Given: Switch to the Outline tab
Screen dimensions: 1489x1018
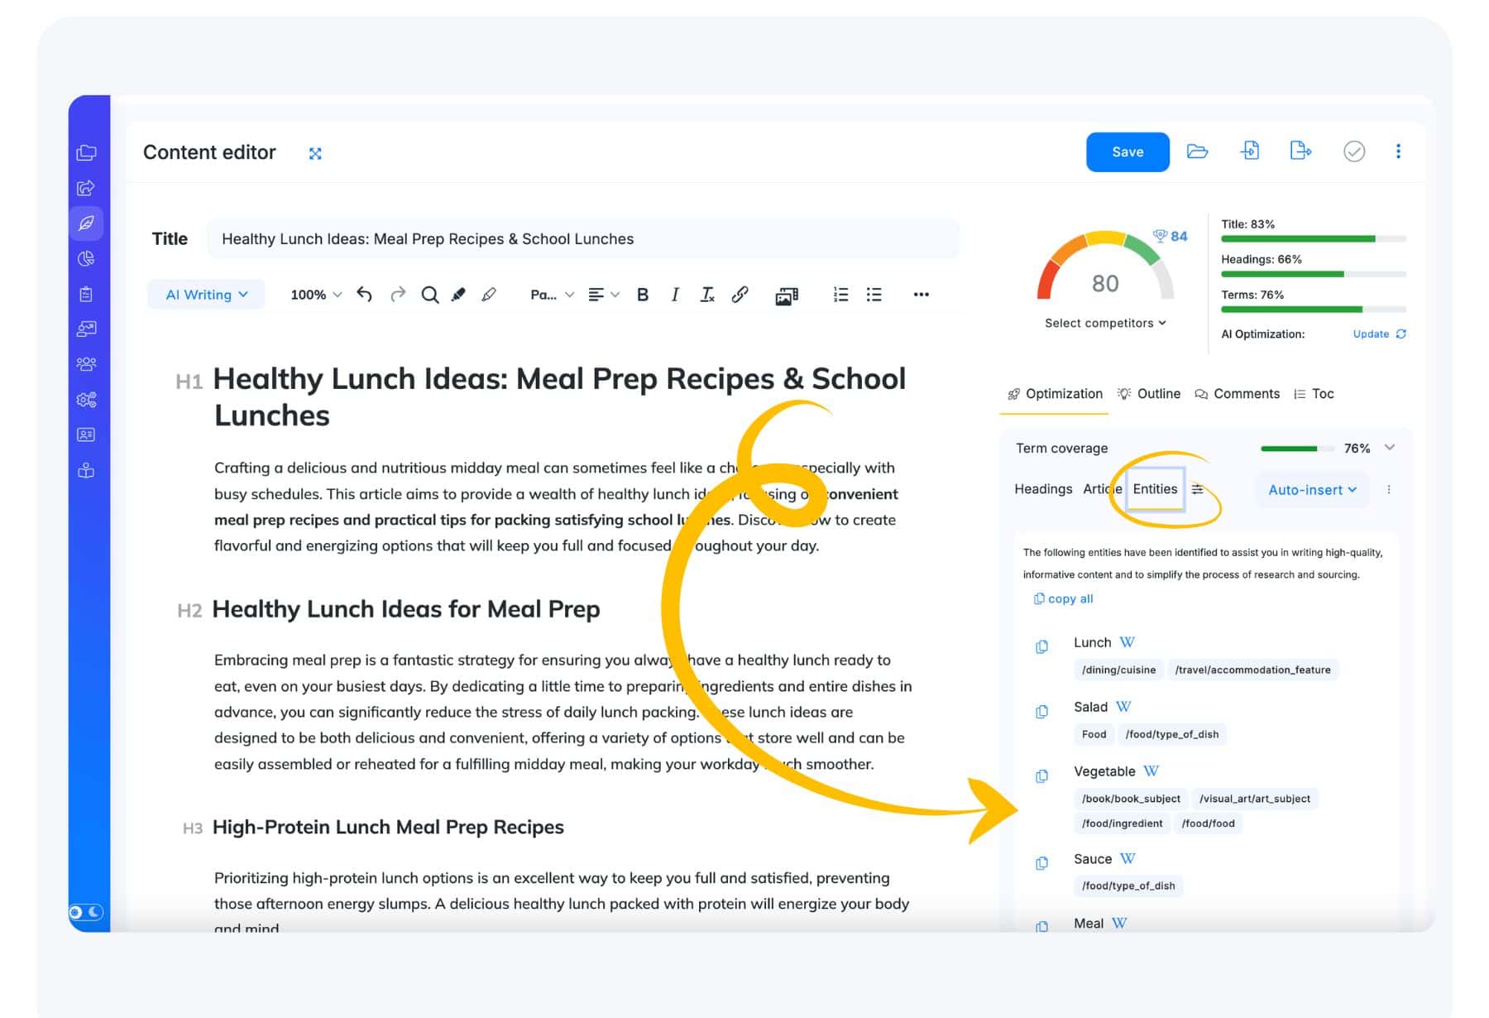Looking at the screenshot, I should click(1149, 394).
